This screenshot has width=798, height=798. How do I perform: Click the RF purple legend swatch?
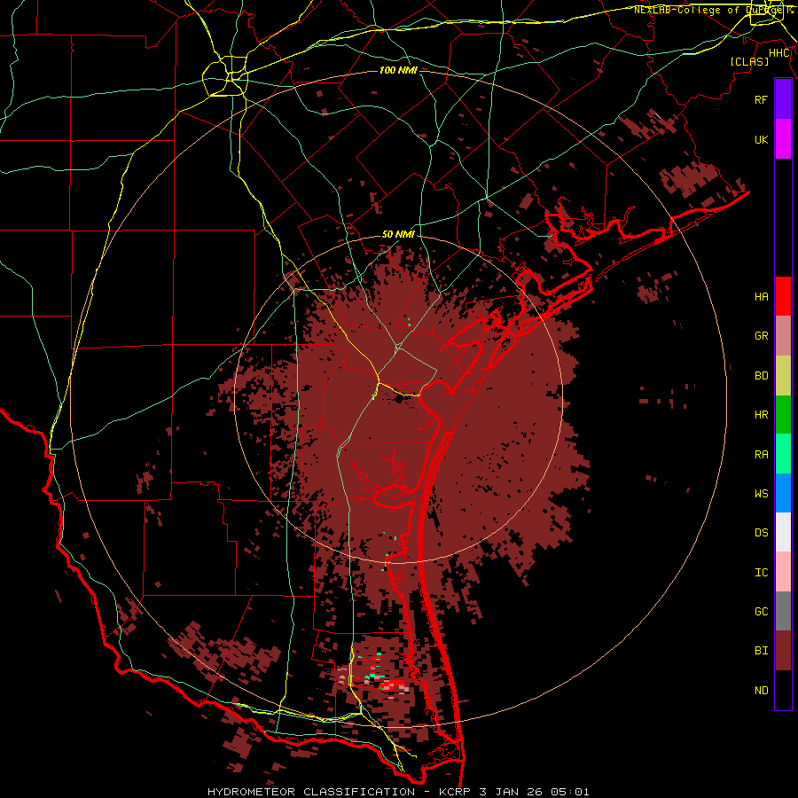[783, 99]
